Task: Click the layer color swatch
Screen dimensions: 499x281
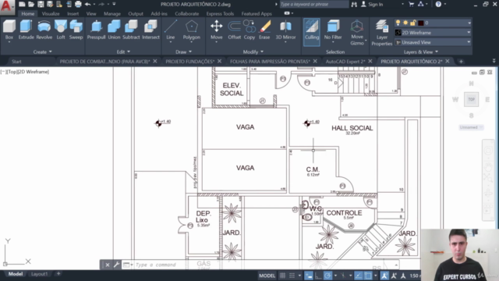Action: coord(421,23)
